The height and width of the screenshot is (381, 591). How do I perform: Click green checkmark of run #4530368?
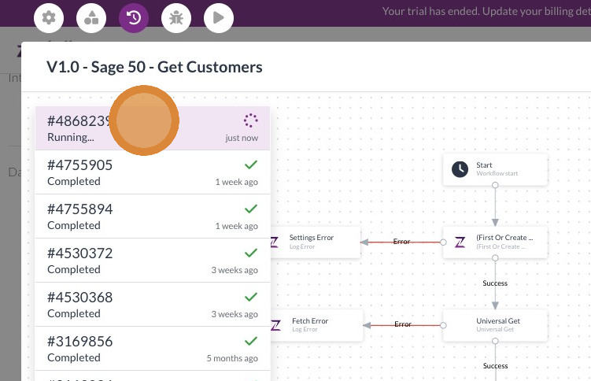251,297
